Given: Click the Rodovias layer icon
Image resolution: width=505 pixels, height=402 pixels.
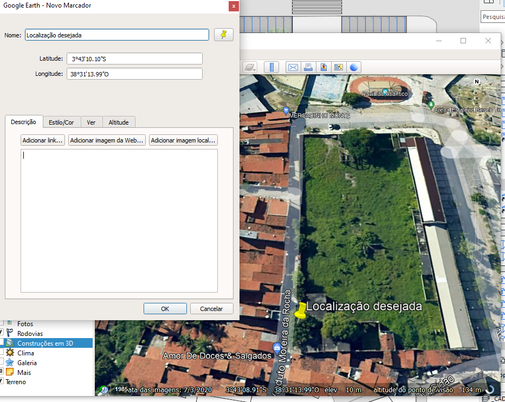Looking at the screenshot, I should click(10, 333).
